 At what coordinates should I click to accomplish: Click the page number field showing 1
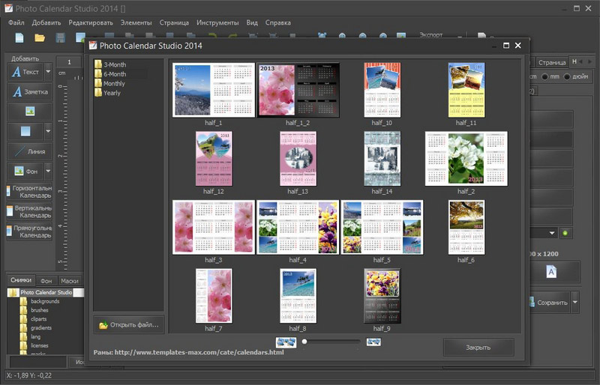tap(69, 62)
